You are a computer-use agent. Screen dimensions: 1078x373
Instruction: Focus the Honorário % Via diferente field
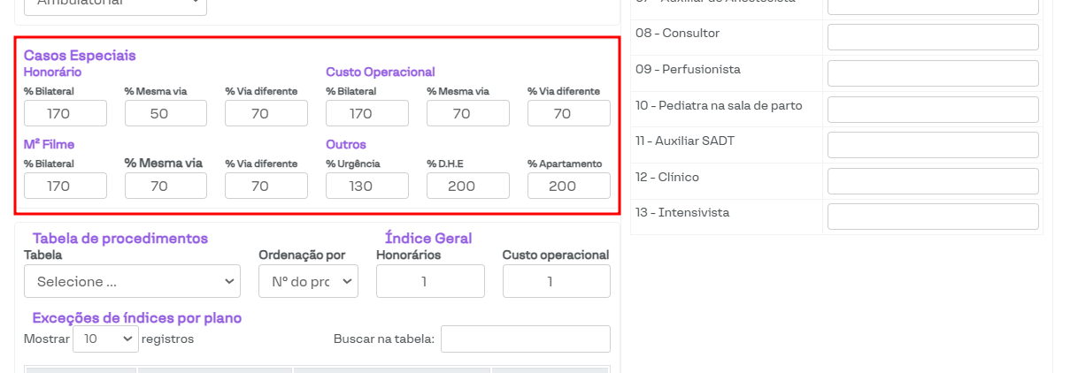tap(266, 113)
